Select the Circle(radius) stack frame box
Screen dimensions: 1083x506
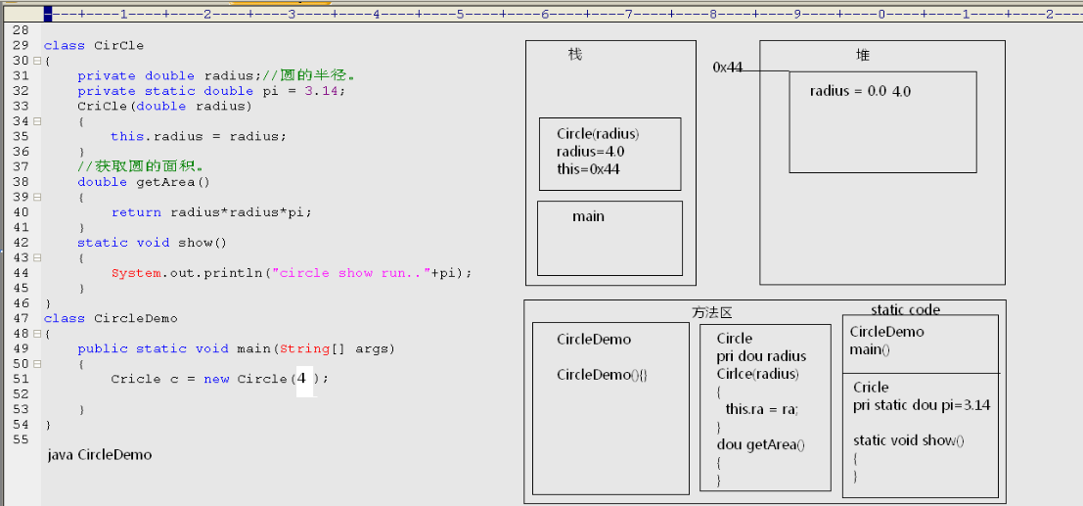pos(609,154)
